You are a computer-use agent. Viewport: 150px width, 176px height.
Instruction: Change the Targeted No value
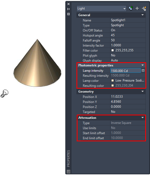point(128,112)
